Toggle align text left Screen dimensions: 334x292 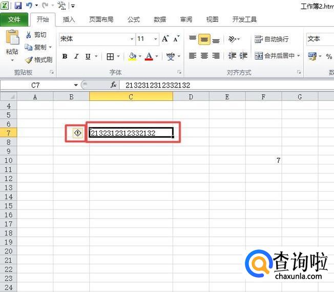click(x=193, y=56)
